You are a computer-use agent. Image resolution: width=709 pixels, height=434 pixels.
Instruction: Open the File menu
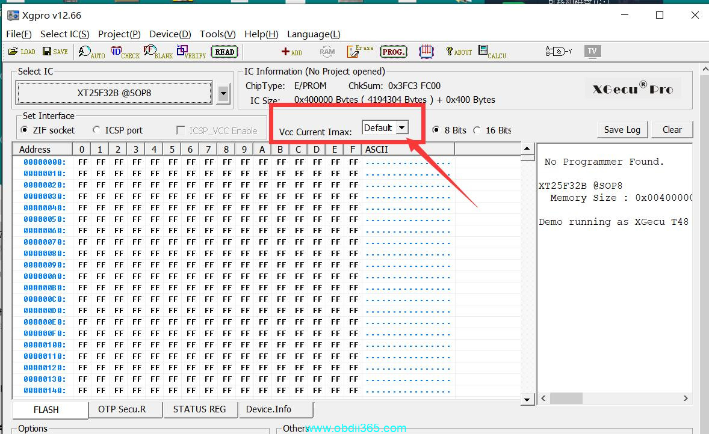pos(19,34)
